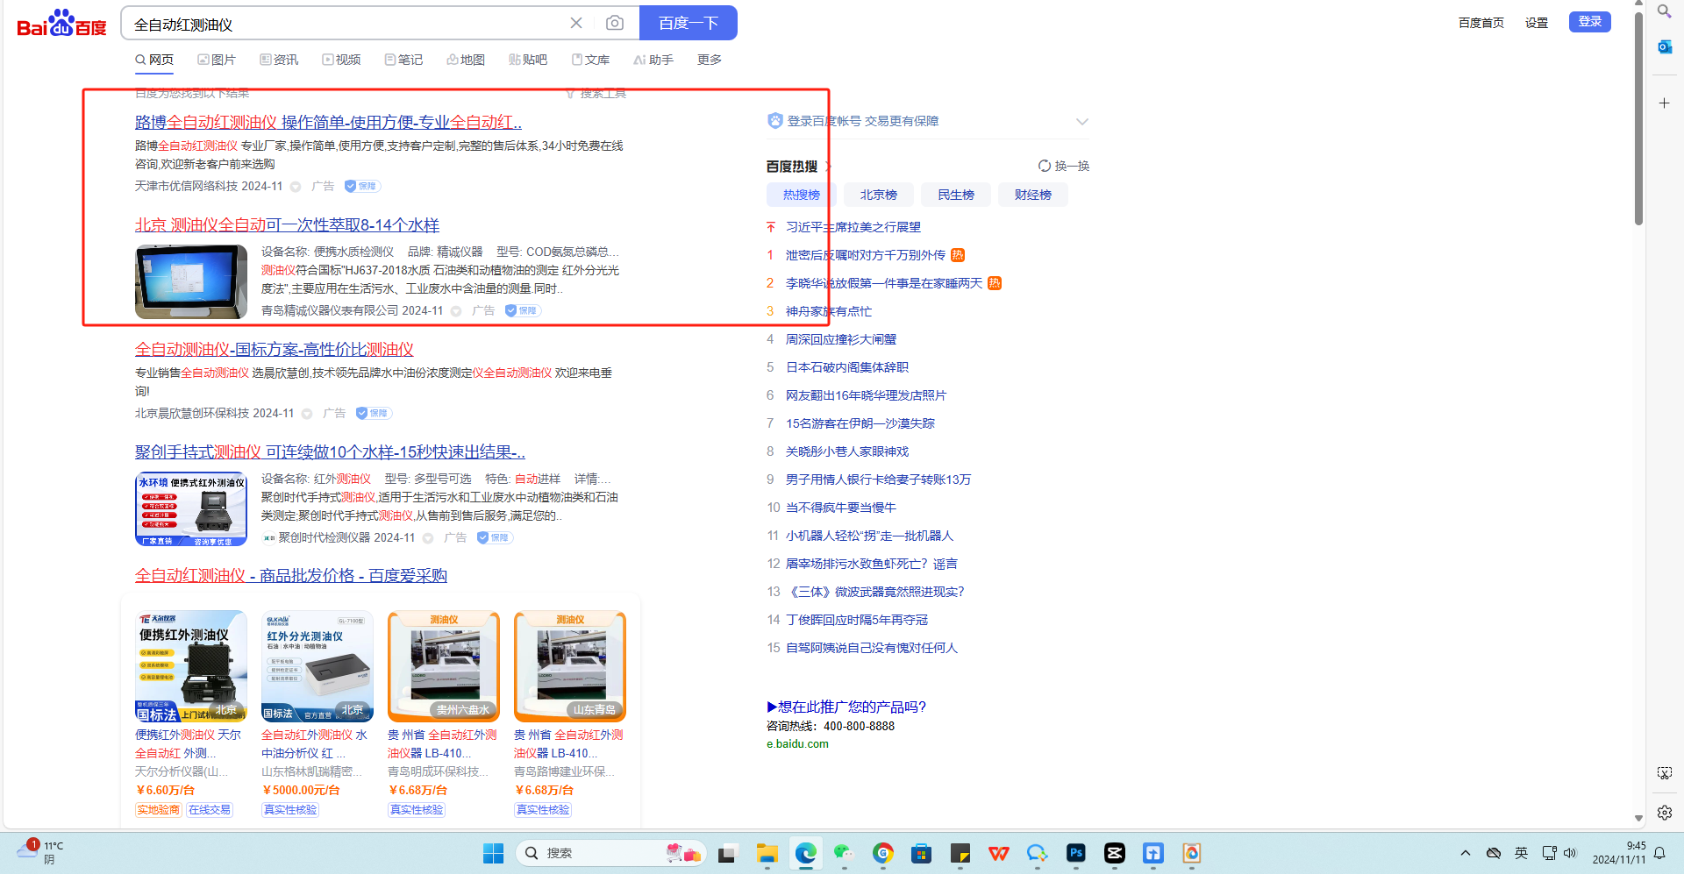Open Edge sidebar settings gear
This screenshot has width=1684, height=874.
point(1664,813)
